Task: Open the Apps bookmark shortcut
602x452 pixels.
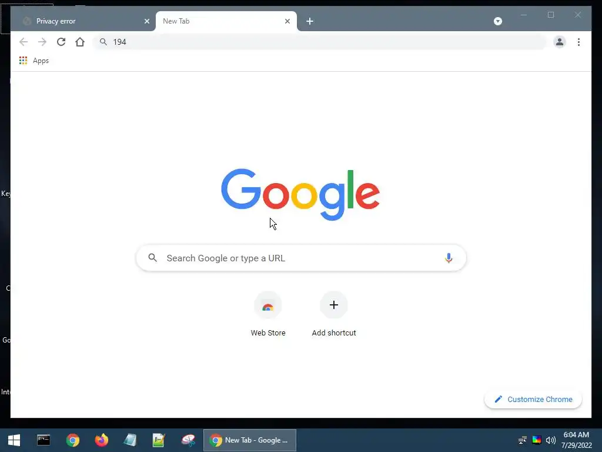Action: (x=34, y=61)
